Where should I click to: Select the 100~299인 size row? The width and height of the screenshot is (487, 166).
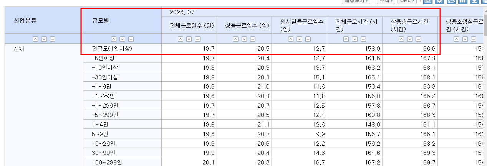pyautogui.click(x=107, y=163)
